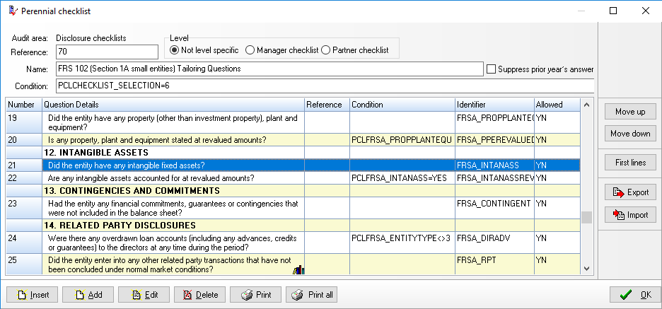Click the condition cell PCLFRSA_INTANASS=YES

coord(402,178)
